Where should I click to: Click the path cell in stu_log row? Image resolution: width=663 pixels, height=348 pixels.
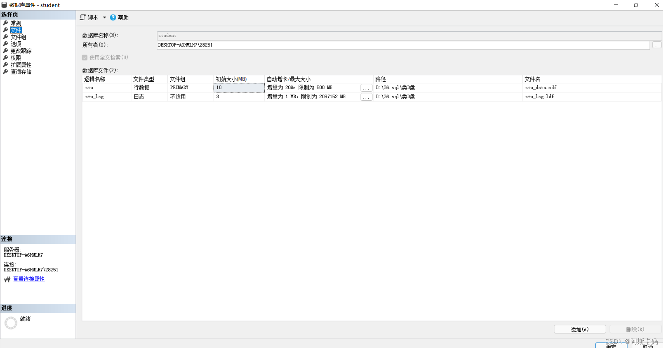coord(448,97)
